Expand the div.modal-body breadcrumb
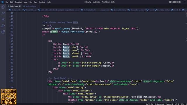 pyautogui.click(x=162, y=10)
